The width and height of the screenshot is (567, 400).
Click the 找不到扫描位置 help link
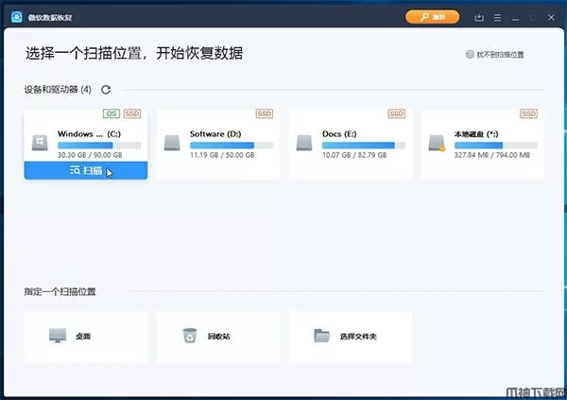tap(495, 55)
